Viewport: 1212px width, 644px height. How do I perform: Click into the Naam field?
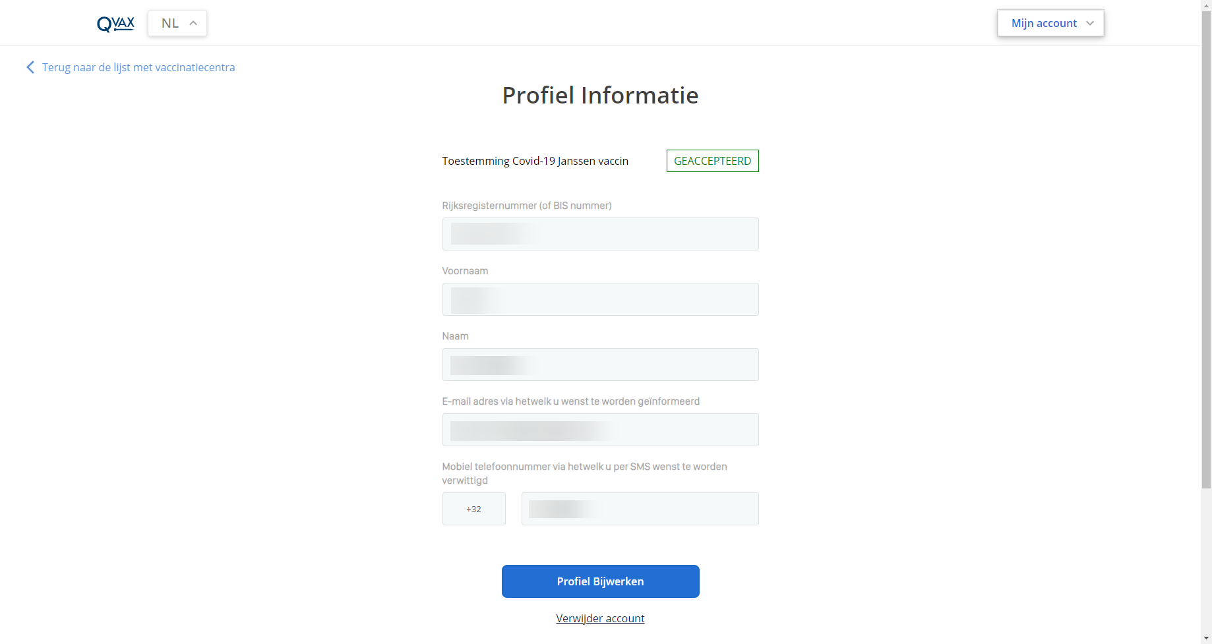[x=600, y=365]
